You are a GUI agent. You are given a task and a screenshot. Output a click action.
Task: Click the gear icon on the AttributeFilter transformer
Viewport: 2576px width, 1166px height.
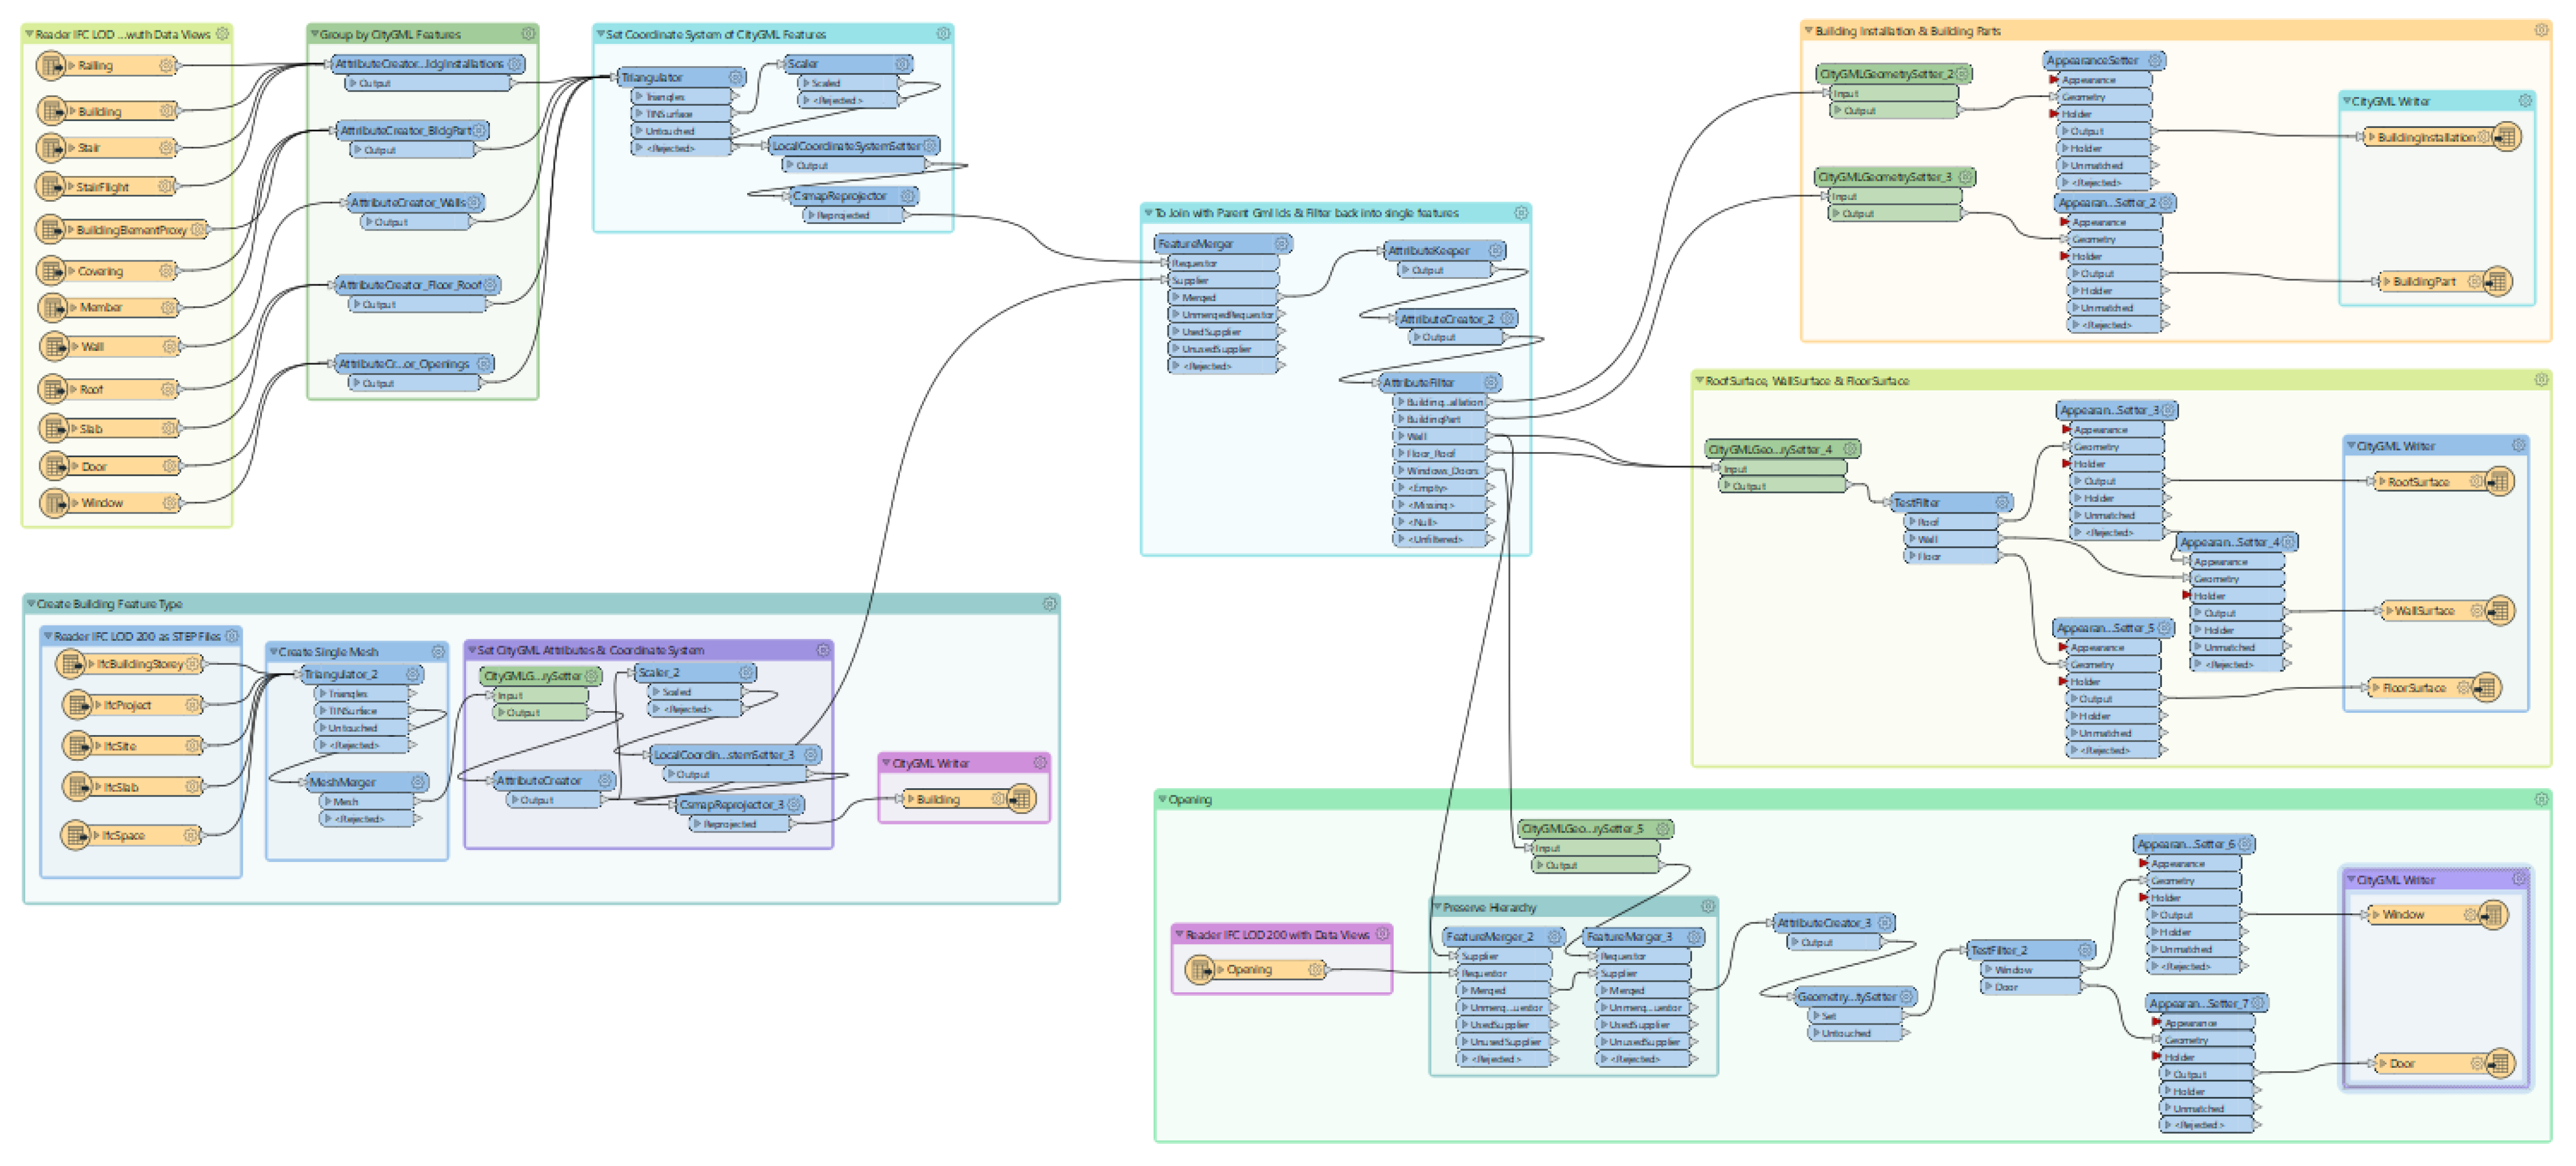pos(1490,383)
